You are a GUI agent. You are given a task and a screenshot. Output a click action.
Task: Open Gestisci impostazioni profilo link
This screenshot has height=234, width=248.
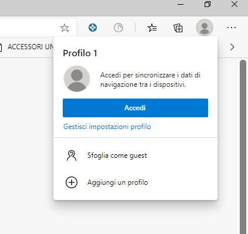coord(107,127)
